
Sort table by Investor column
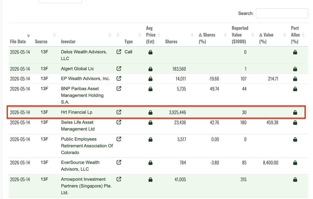pos(68,42)
